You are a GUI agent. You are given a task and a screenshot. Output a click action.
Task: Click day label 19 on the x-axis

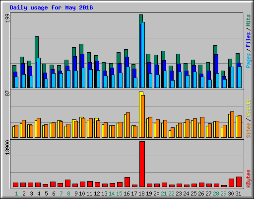pos(149,194)
